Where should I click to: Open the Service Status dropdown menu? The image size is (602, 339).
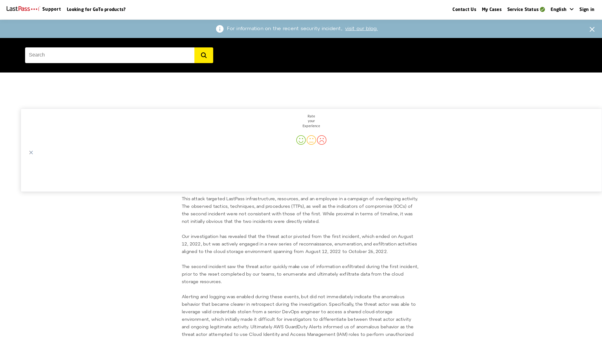(526, 9)
